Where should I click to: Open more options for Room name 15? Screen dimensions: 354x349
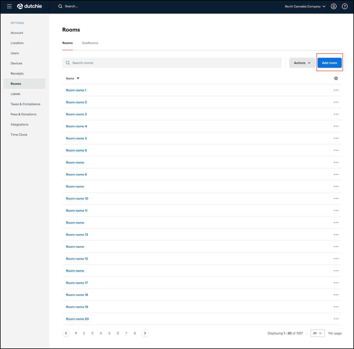point(336,259)
